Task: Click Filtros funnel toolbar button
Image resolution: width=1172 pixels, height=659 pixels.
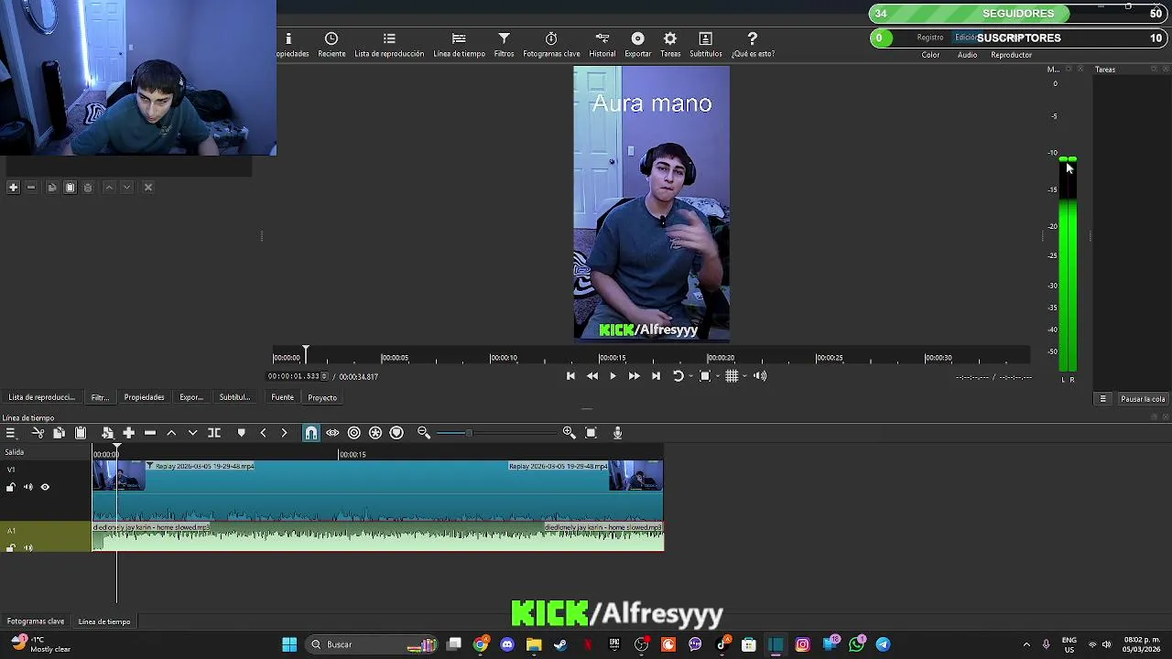Action: point(505,45)
